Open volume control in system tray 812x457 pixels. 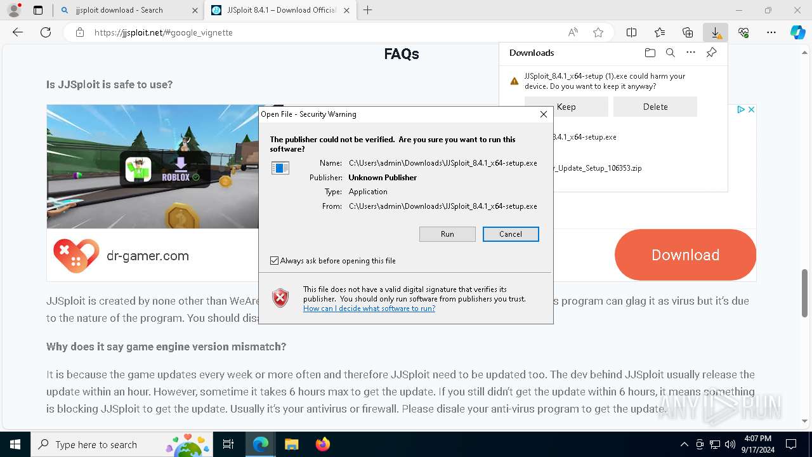point(730,444)
